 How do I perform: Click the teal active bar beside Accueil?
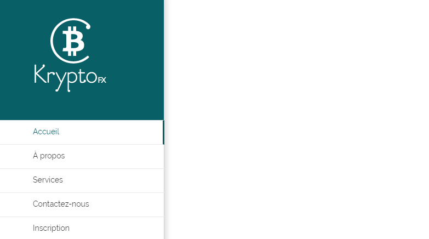point(163,132)
